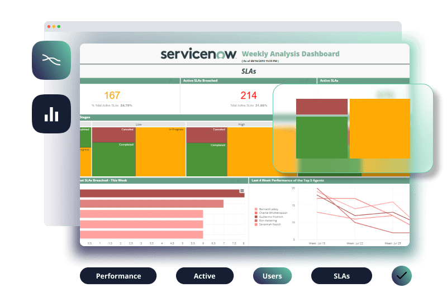Toggle the Charlie Whitherspoon legend entry

tap(271, 213)
